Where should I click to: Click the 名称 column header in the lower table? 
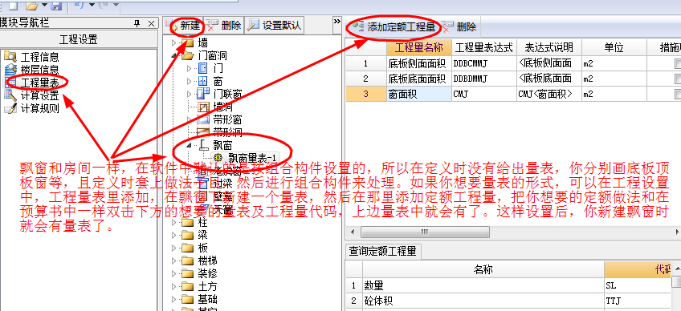coord(483,270)
